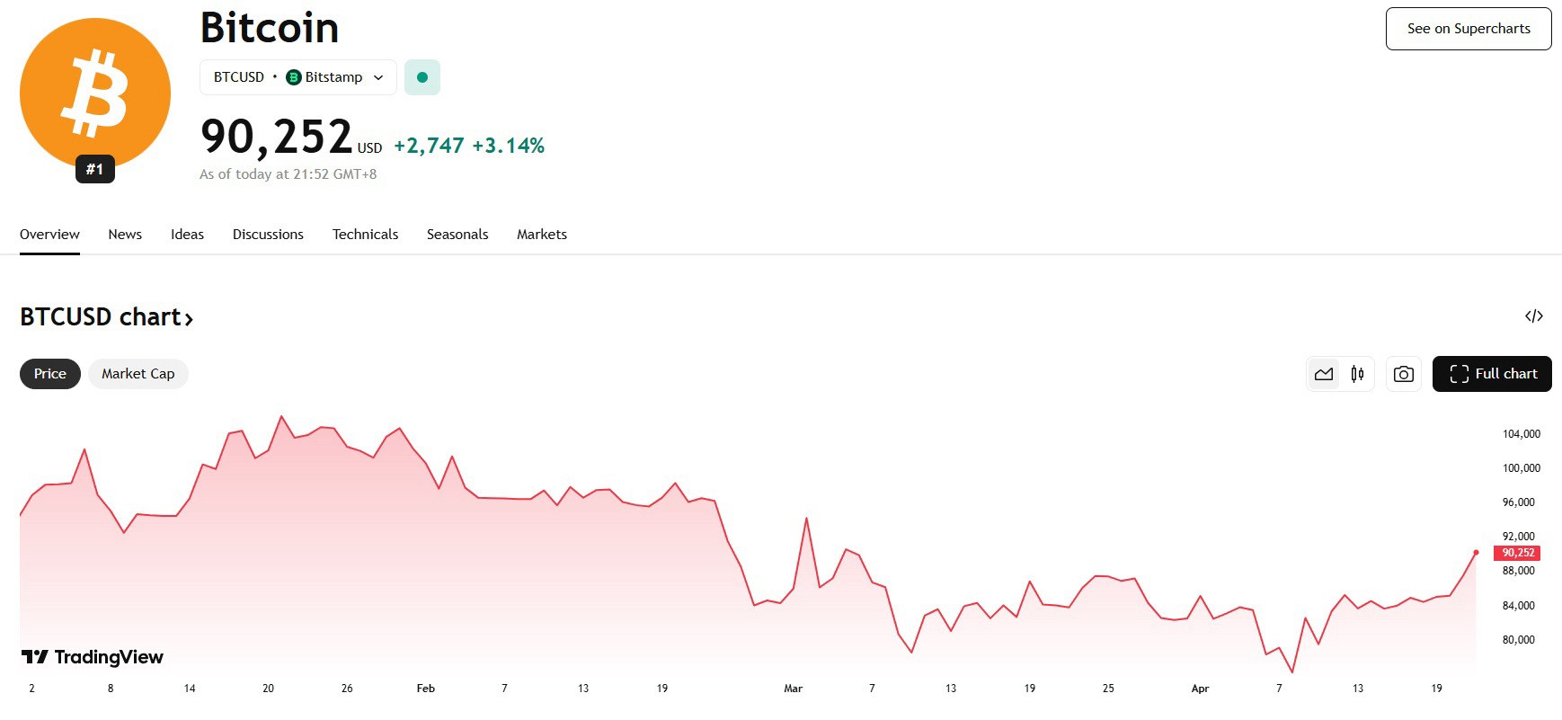The width and height of the screenshot is (1562, 720).
Task: Select the Price toggle pill
Action: (x=50, y=374)
